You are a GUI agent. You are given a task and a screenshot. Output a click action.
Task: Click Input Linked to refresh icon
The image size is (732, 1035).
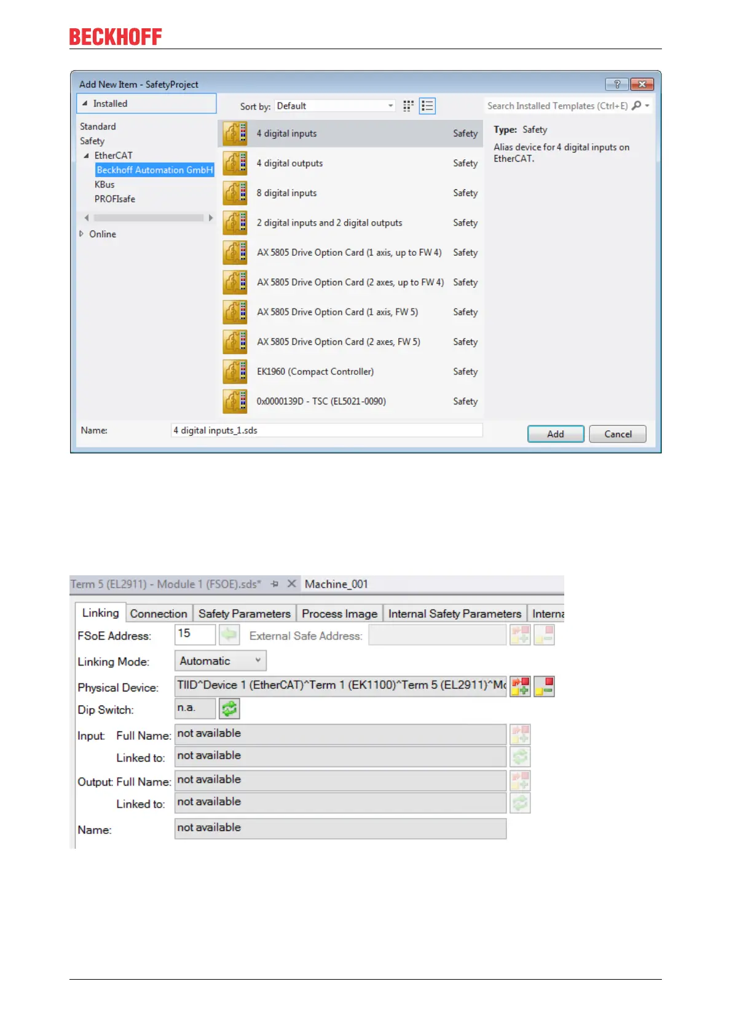[x=520, y=756]
